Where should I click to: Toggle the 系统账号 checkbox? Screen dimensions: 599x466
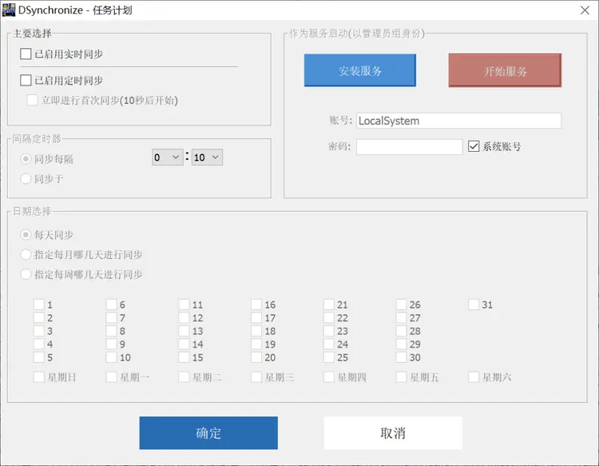coord(474,147)
